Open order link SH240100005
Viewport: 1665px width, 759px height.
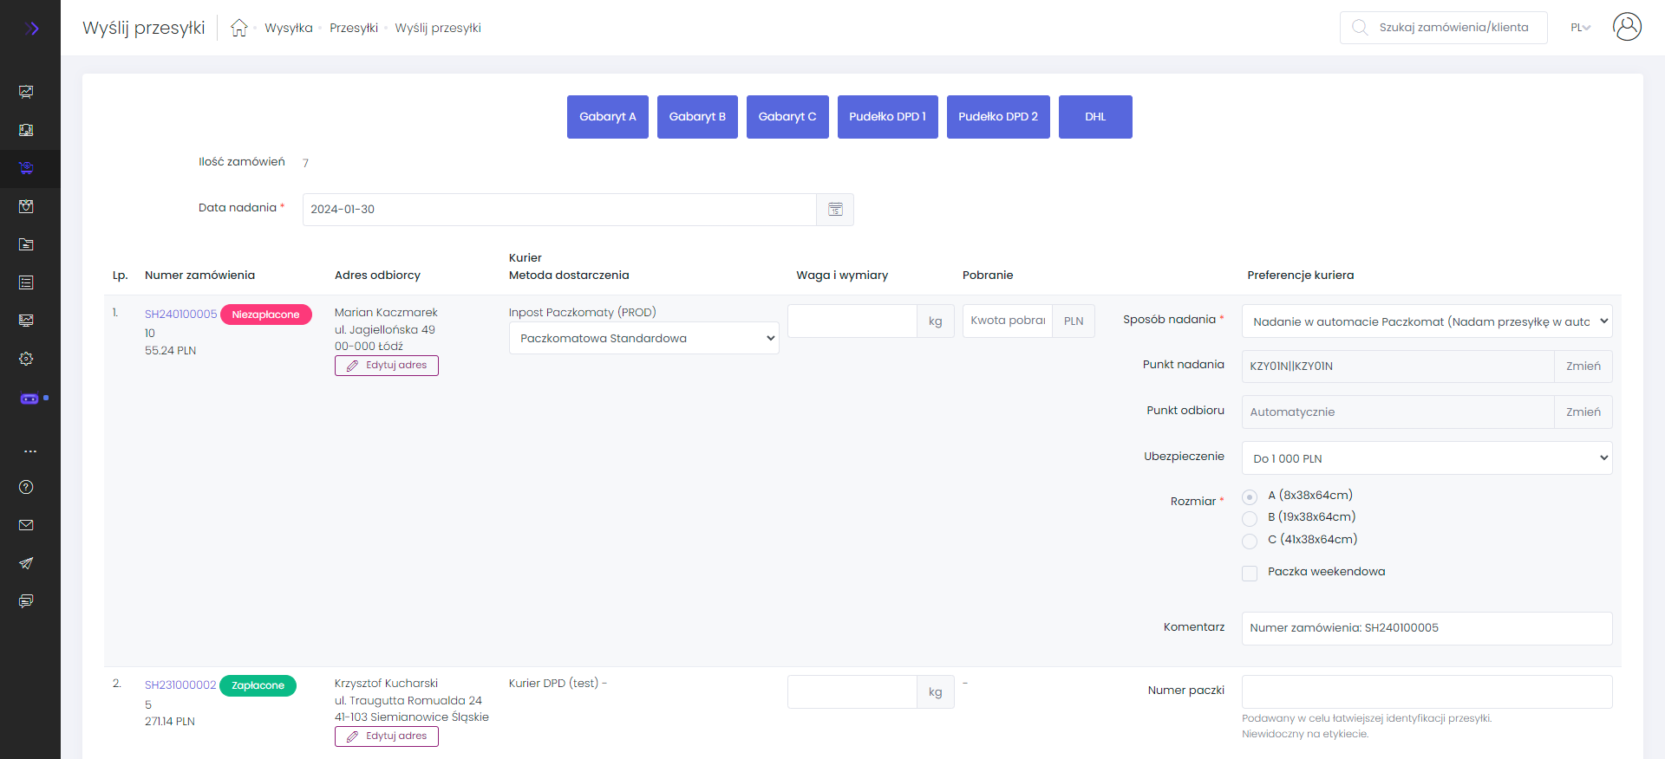[180, 315]
